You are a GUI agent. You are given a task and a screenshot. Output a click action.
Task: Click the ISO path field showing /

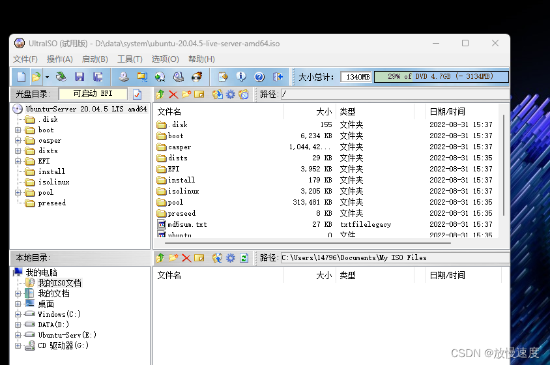coord(396,94)
